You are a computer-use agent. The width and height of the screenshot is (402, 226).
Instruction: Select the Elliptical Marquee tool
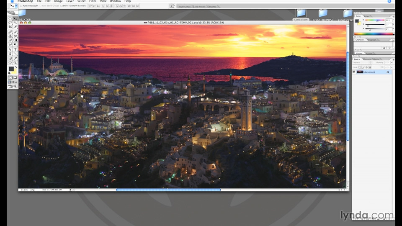point(10,18)
